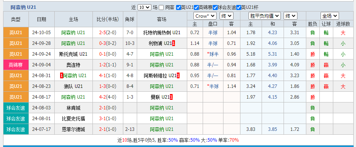Image resolution: width=356 pixels, height=147 pixels.
Task: Click the 2-5(2-0) score
Action: [107, 33]
